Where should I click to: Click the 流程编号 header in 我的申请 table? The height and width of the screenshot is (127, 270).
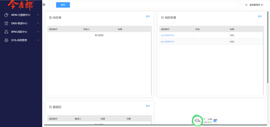click(x=165, y=29)
